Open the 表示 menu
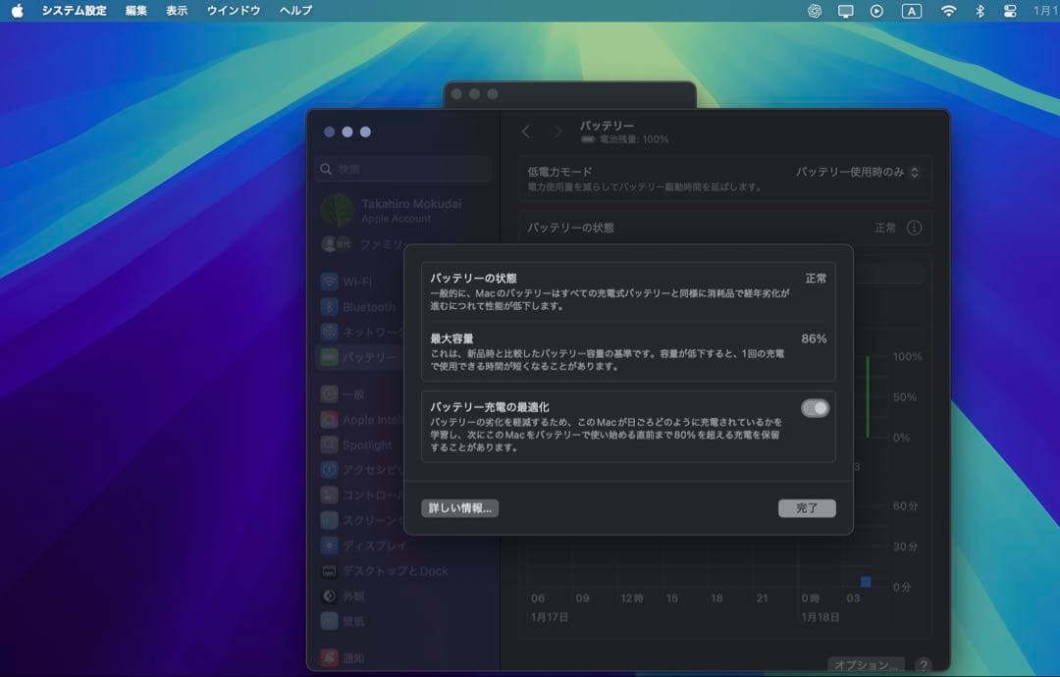This screenshot has width=1060, height=677. [x=176, y=10]
